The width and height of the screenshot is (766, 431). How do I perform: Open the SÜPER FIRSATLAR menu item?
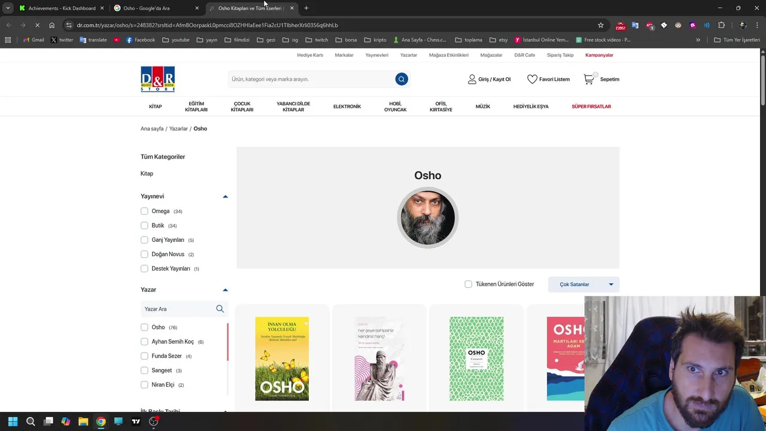pyautogui.click(x=591, y=107)
